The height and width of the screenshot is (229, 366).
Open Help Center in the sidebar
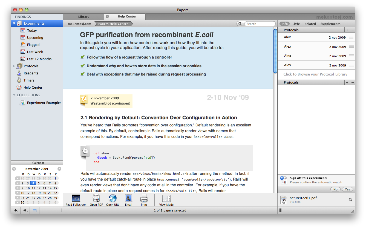tap(33, 88)
